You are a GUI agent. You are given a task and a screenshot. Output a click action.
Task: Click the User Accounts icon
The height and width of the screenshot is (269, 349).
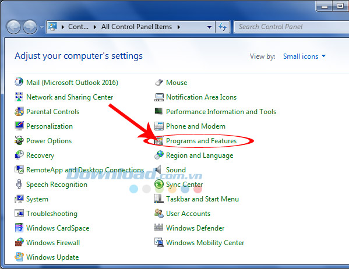pos(159,213)
